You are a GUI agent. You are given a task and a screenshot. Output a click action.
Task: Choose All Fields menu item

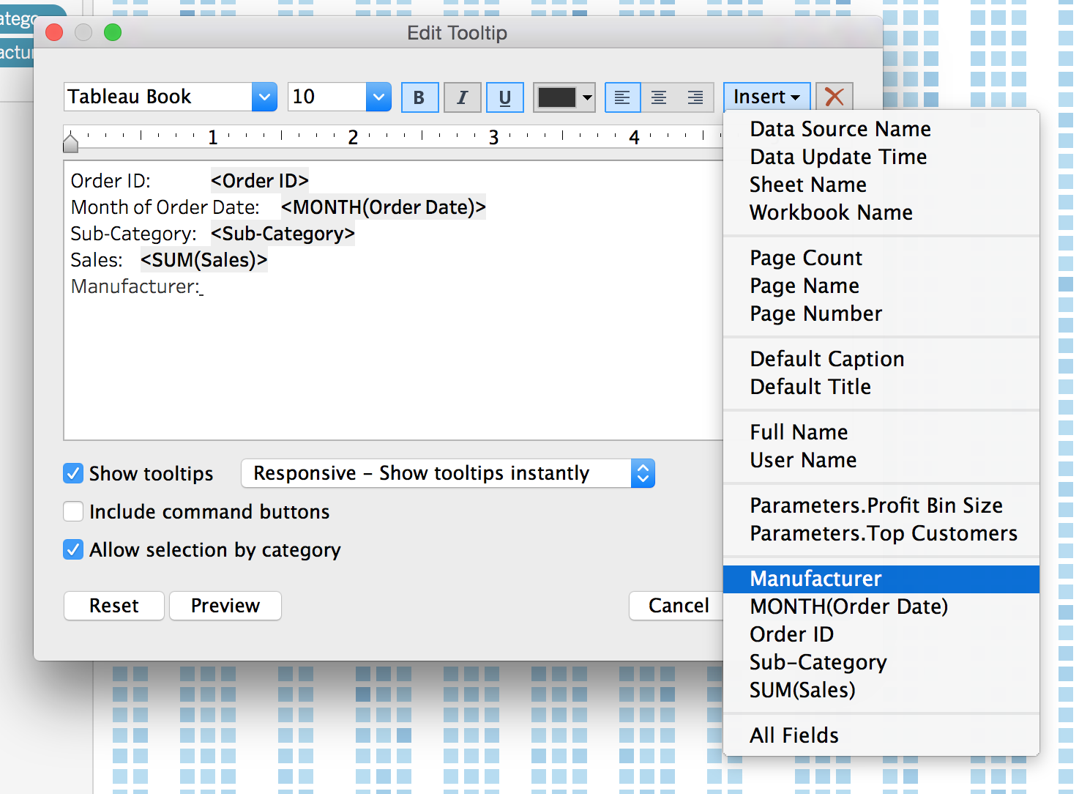pos(881,735)
